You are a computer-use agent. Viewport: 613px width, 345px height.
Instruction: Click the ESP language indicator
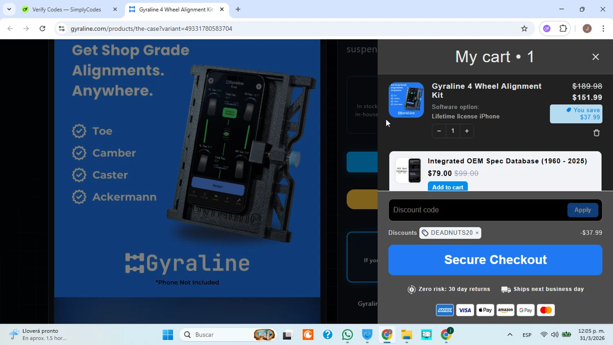click(527, 335)
